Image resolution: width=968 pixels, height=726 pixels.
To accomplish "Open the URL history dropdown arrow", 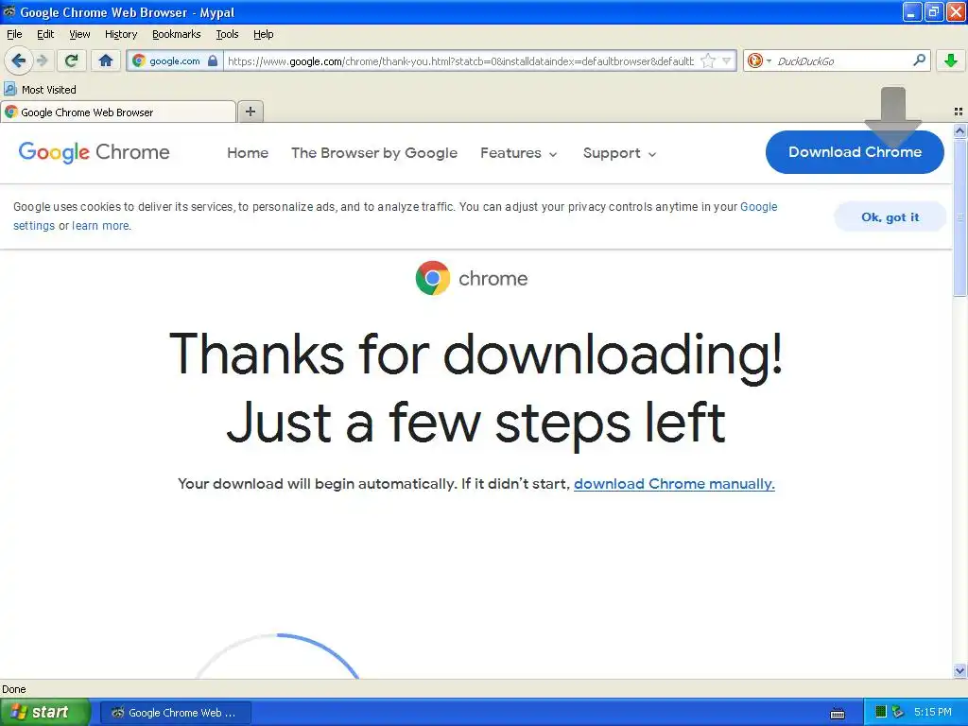I will pyautogui.click(x=727, y=60).
